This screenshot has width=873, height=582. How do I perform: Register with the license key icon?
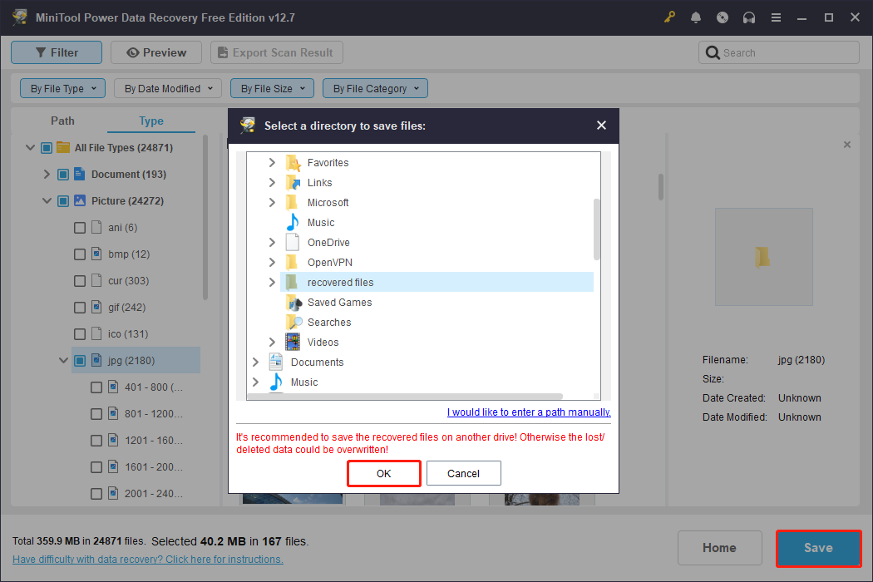(x=669, y=17)
